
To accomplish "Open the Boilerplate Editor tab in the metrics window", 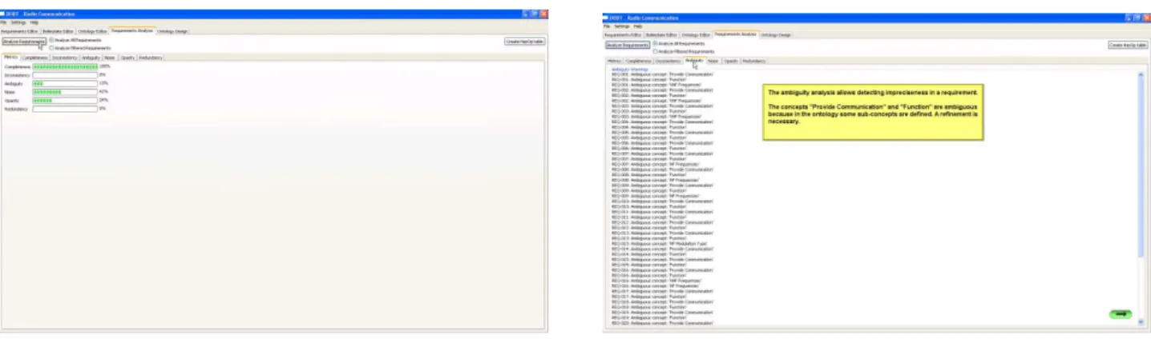I will pos(58,31).
